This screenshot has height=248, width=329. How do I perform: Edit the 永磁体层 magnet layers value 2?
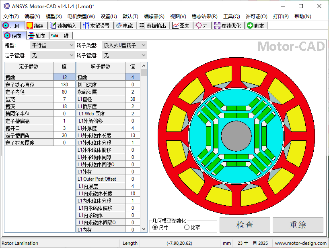click(x=133, y=92)
